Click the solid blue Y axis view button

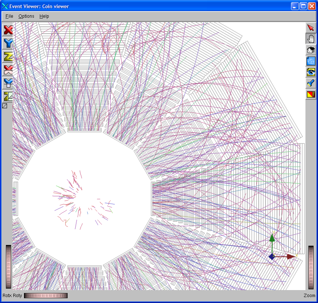point(8,43)
